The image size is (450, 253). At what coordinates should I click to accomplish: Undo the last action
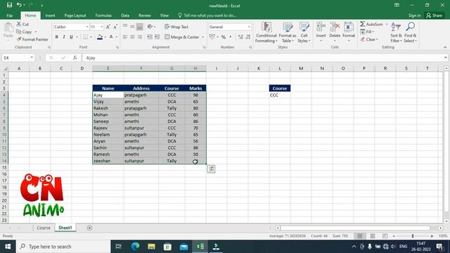point(19,5)
